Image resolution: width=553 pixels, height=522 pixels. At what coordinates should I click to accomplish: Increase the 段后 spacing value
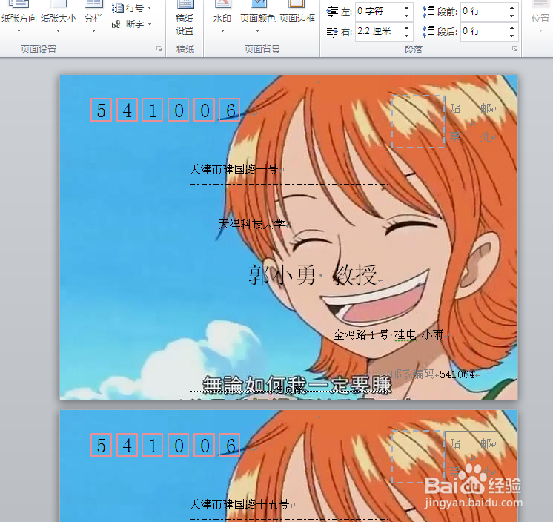point(511,27)
